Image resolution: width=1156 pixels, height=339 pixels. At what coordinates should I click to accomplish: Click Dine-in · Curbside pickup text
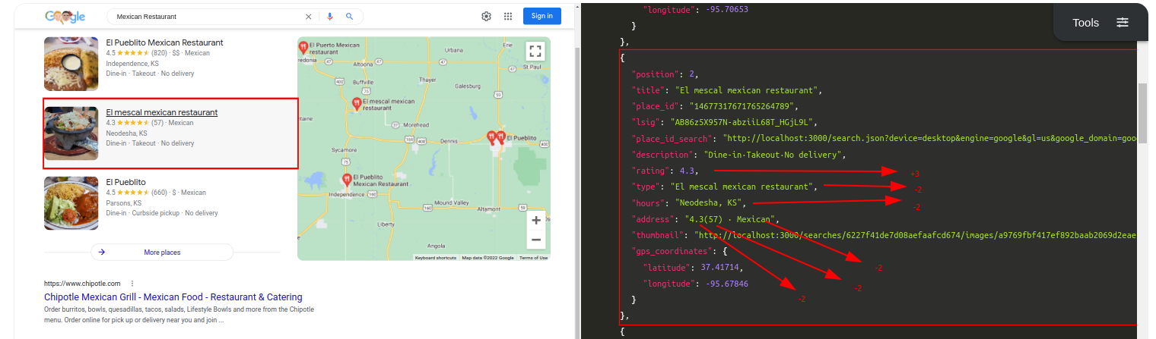pyautogui.click(x=142, y=213)
